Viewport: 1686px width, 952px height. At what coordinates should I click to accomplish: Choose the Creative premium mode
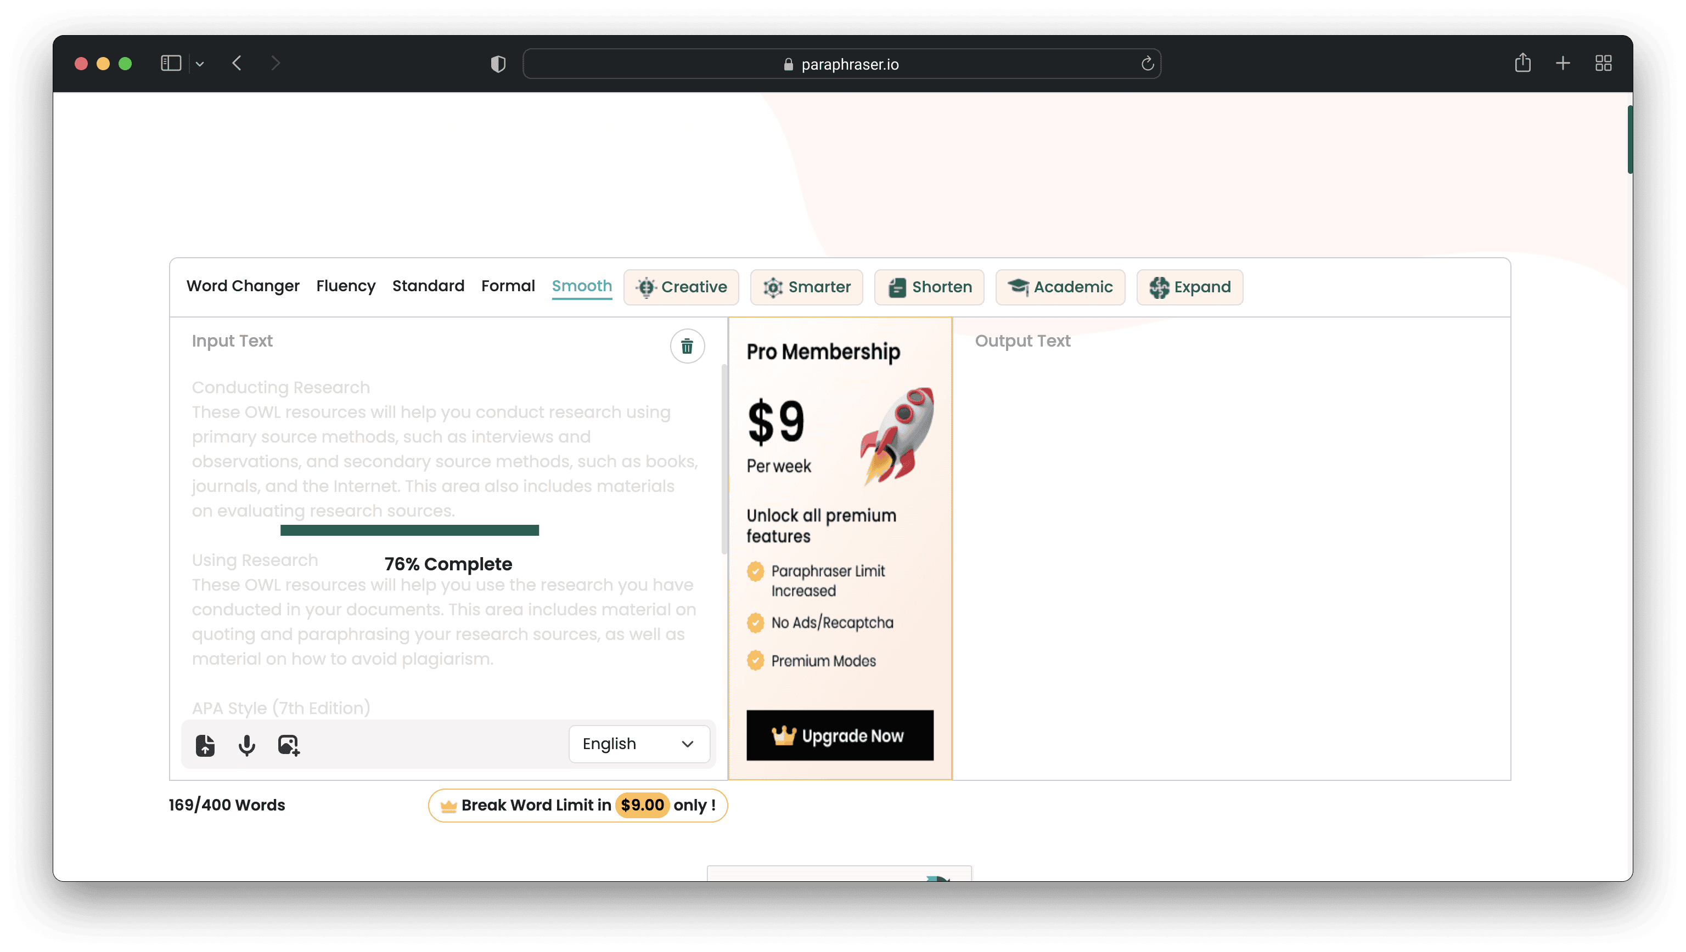pos(681,287)
